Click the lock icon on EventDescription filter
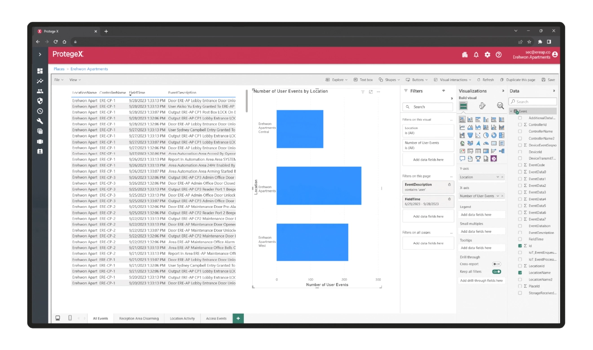Viewport: 593px width, 350px height. (450, 185)
